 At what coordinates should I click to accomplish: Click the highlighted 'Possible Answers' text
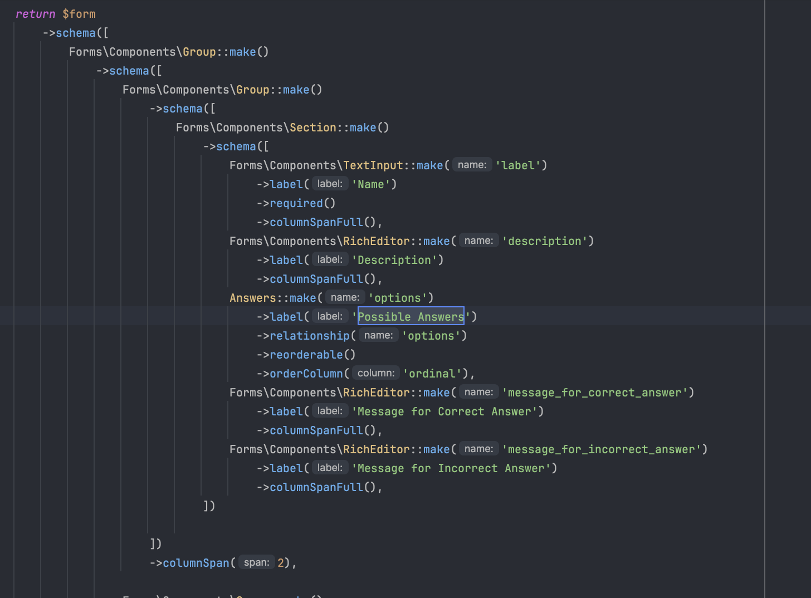click(x=411, y=317)
